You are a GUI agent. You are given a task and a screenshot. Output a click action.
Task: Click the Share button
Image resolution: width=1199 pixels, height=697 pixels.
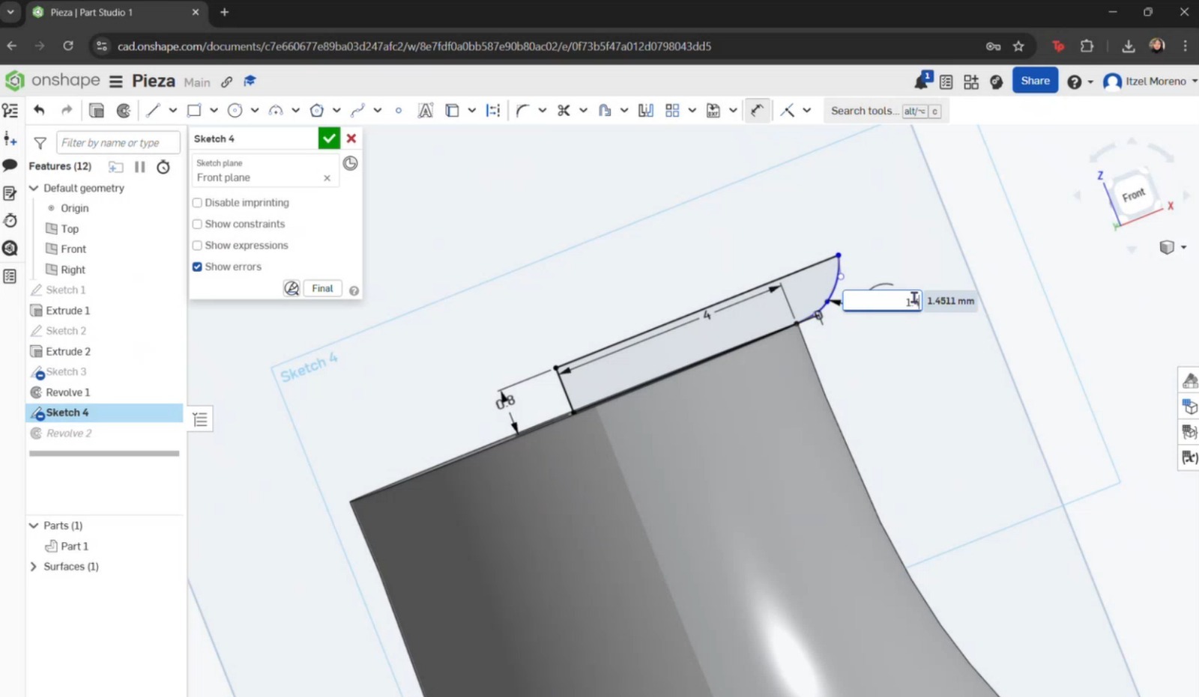click(x=1035, y=80)
